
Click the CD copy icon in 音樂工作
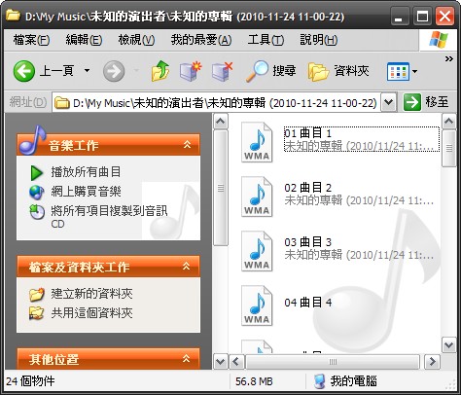pos(37,211)
